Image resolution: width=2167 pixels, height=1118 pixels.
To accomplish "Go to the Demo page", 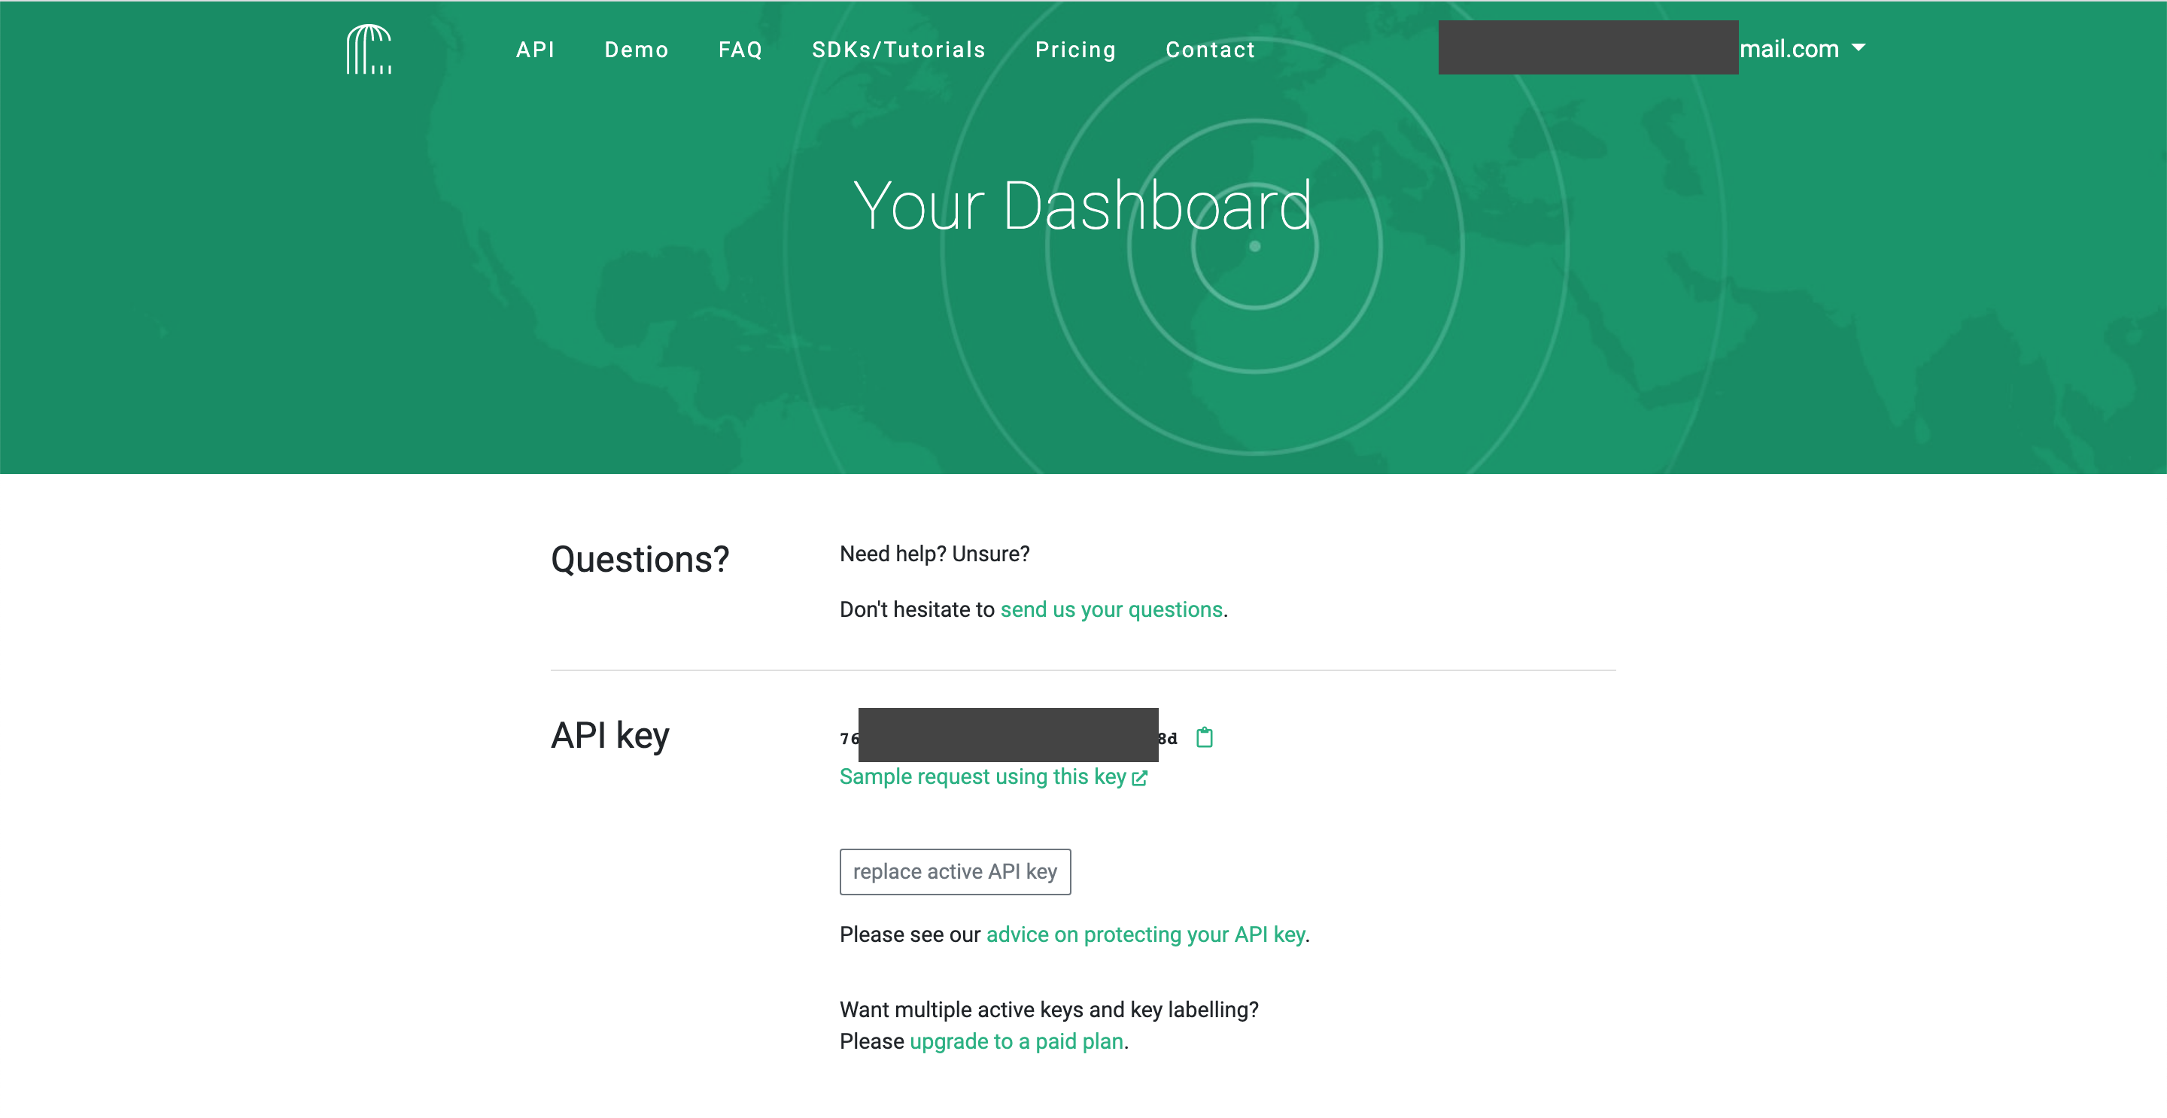I will 636,50.
